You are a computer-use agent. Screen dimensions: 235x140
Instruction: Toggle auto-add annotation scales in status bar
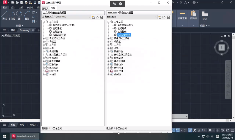point(195,130)
